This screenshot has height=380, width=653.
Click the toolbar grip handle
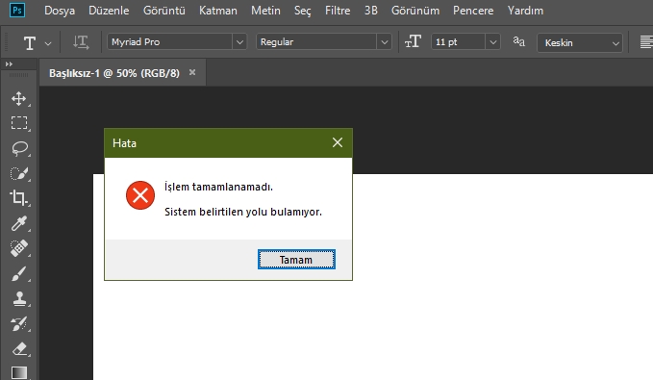pos(18,75)
